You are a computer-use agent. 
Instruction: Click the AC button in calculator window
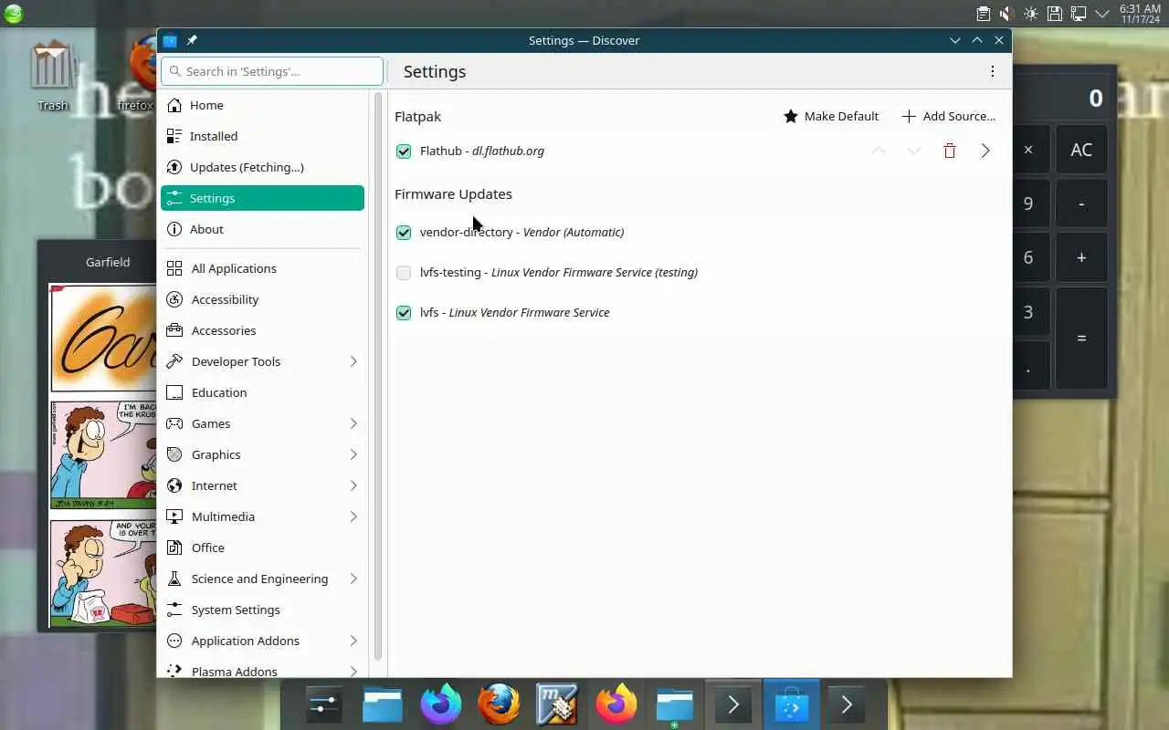coord(1081,150)
